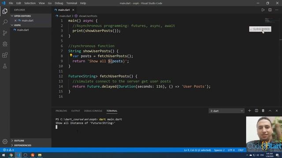Close the main.dart editor tab

(73, 10)
